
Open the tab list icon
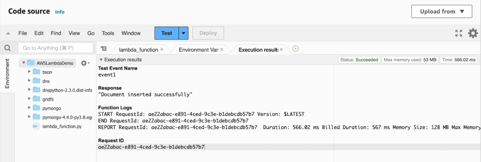click(x=103, y=49)
